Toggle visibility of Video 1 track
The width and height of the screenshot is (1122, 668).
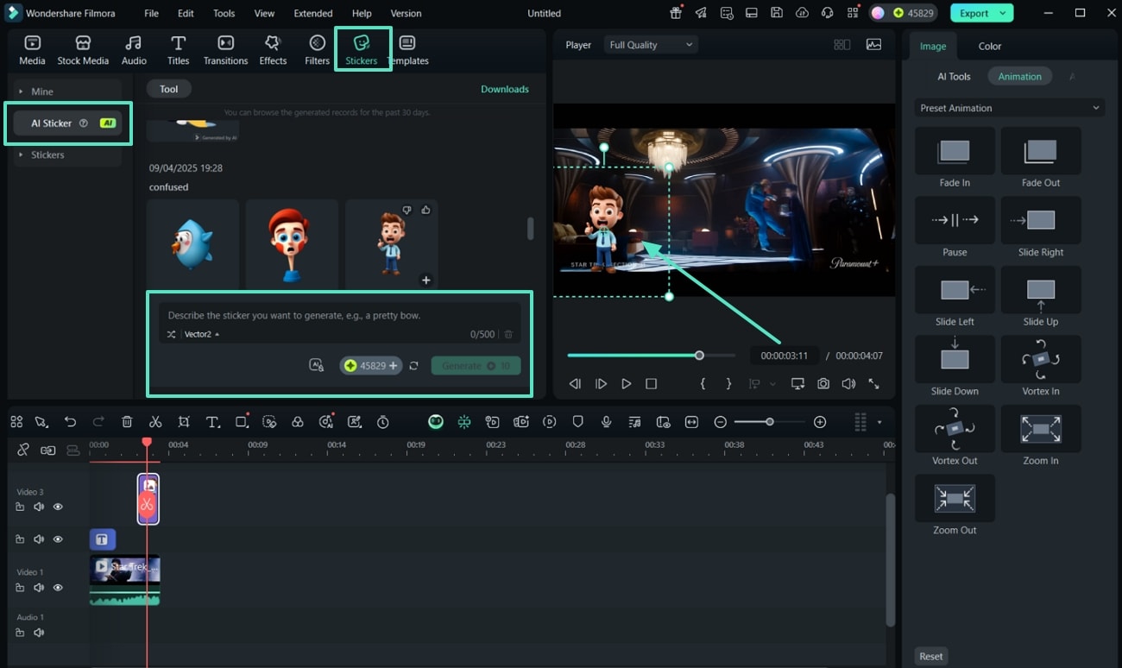pyautogui.click(x=58, y=587)
